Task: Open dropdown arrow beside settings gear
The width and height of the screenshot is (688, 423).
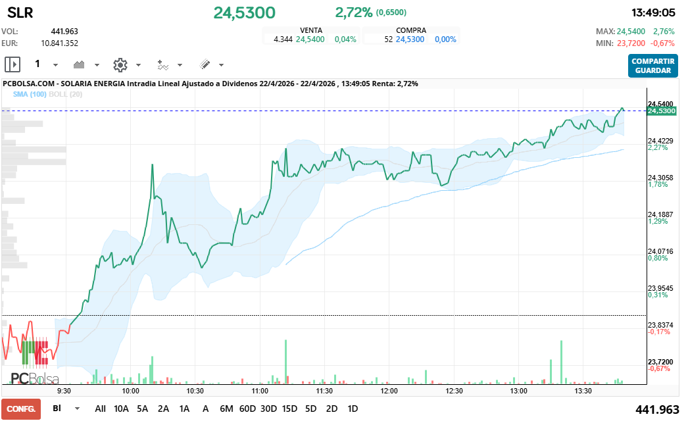Action: coord(138,65)
